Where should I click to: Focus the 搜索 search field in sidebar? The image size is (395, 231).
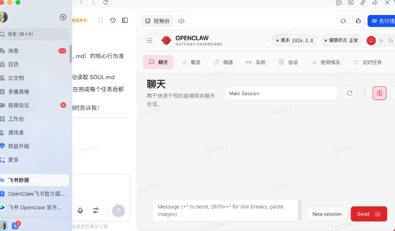coord(34,34)
